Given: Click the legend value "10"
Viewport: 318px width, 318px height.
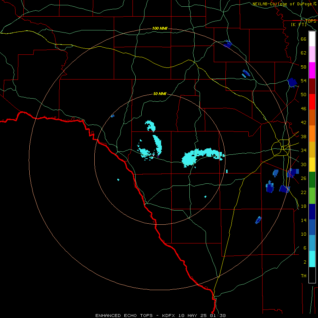Looking at the screenshot, I should click(x=304, y=234).
